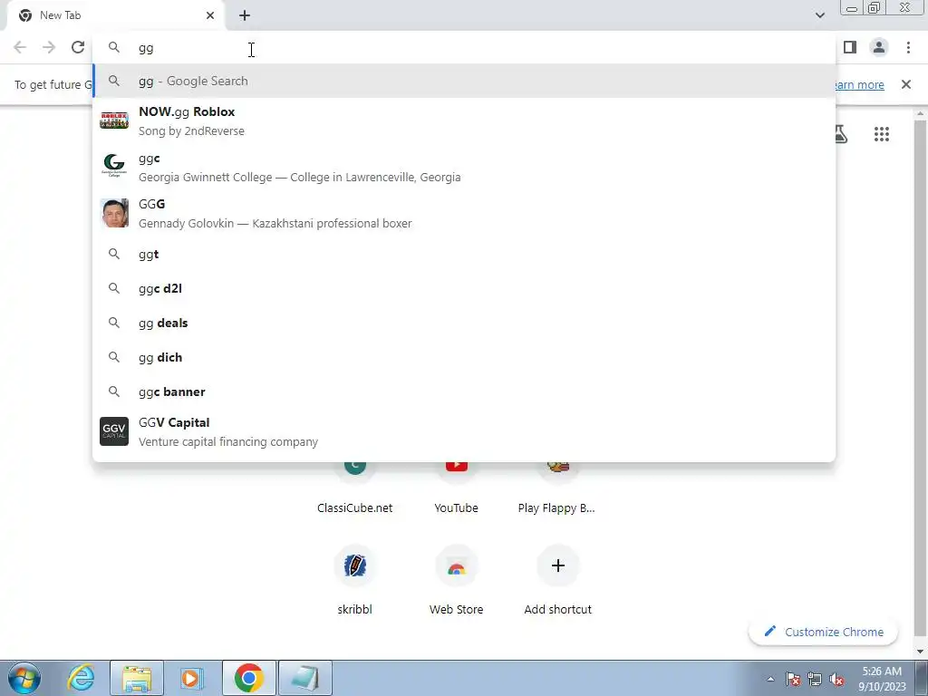Open the Windows Start menu orb
The width and height of the screenshot is (928, 696).
(x=24, y=678)
